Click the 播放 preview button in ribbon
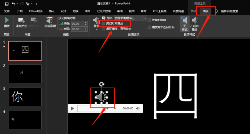 pos(7,22)
